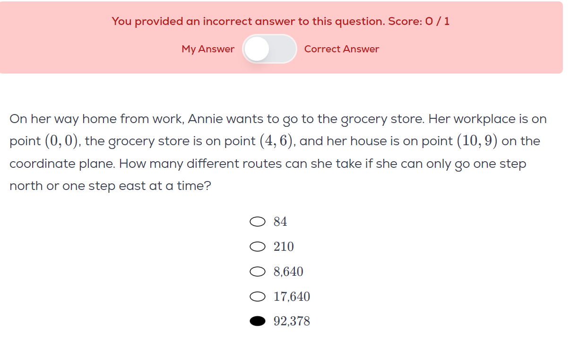Click the "Correct Answer" label
Image resolution: width=578 pixels, height=338 pixels.
pyautogui.click(x=342, y=49)
